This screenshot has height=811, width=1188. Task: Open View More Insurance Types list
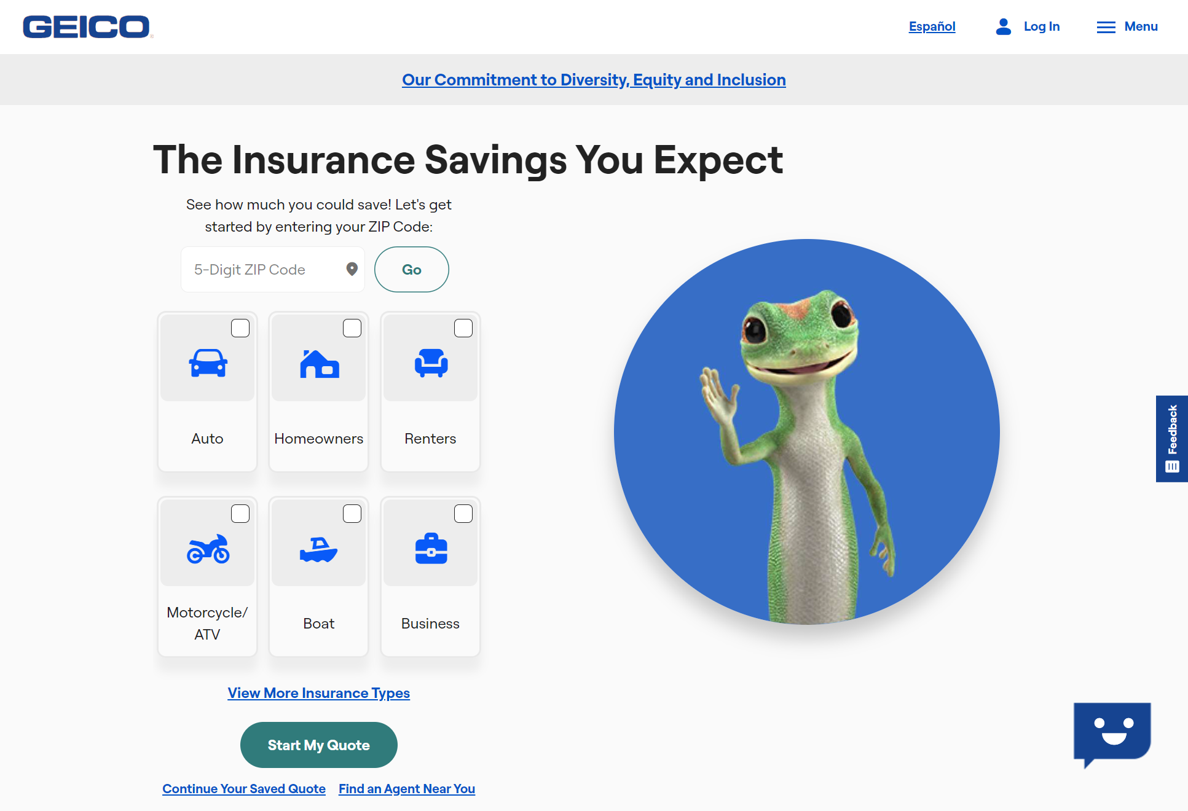coord(318,692)
